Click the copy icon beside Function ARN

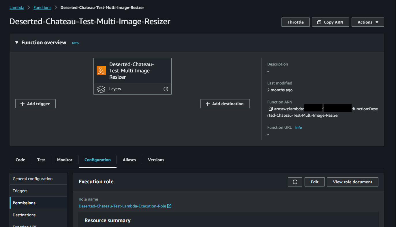click(271, 109)
